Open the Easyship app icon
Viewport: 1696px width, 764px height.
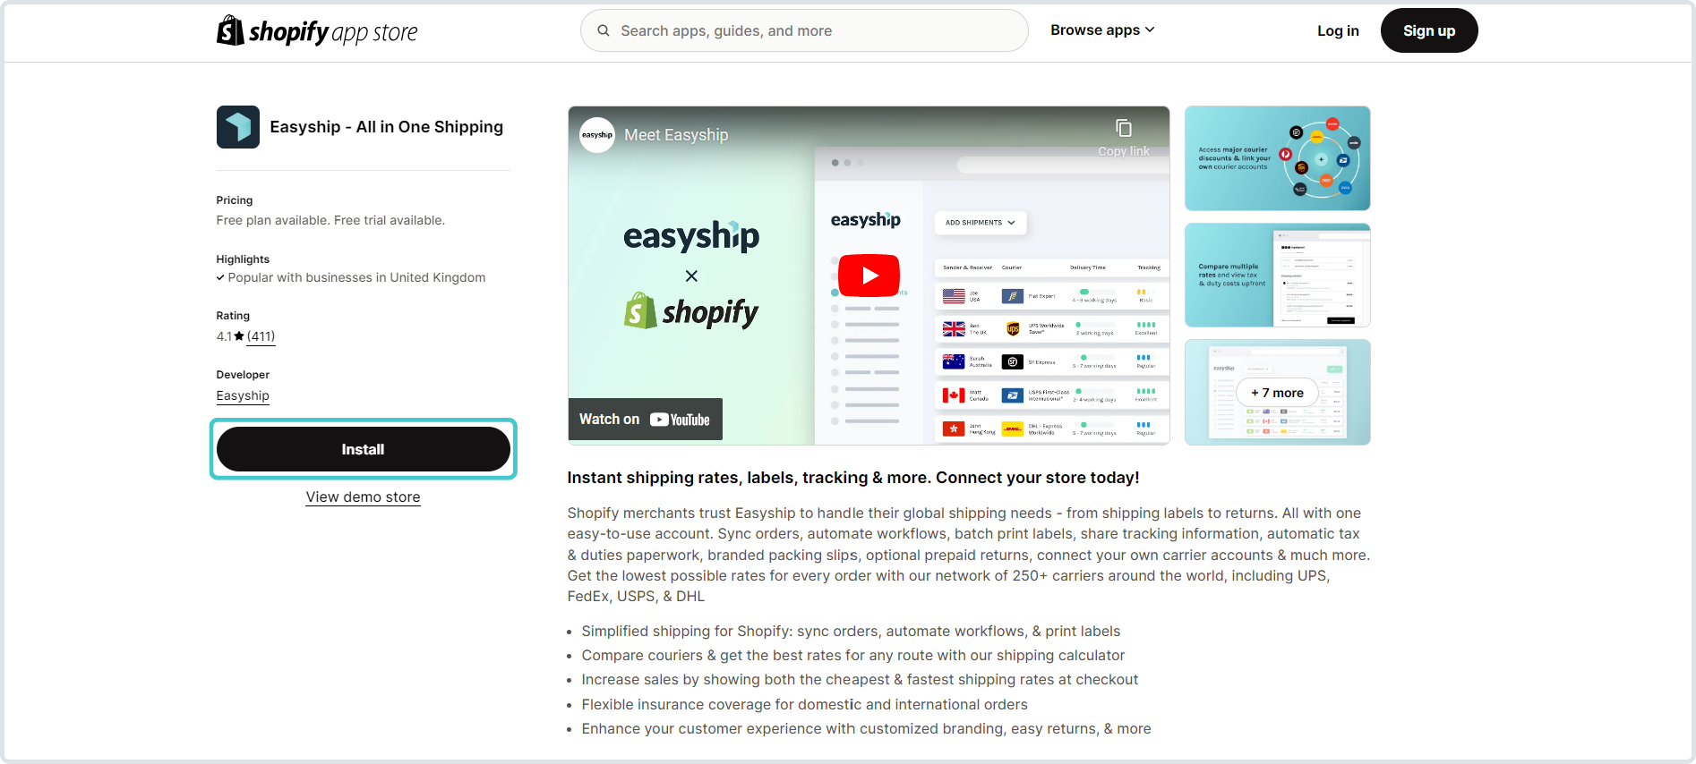point(238,127)
